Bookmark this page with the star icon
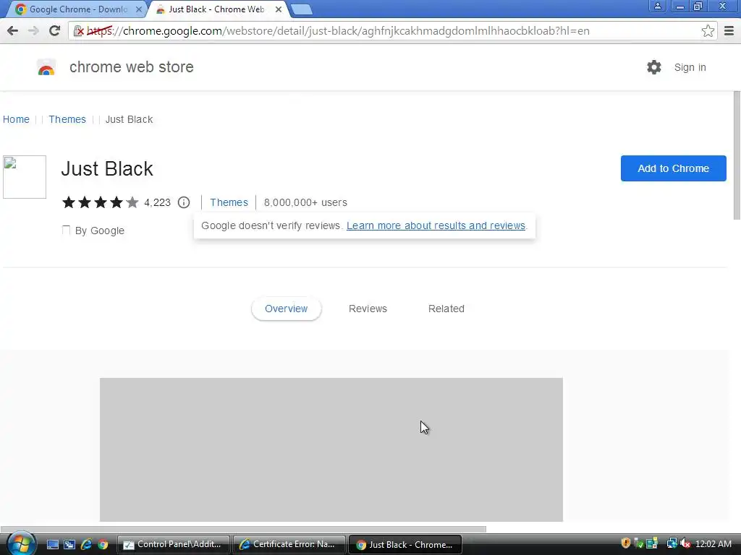This screenshot has width=741, height=555. point(708,30)
